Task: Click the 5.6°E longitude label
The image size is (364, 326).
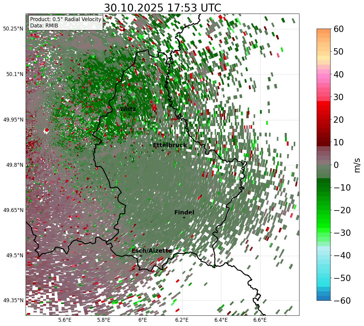Action: coord(65,320)
